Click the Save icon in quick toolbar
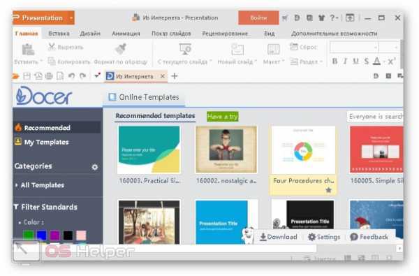 27,76
